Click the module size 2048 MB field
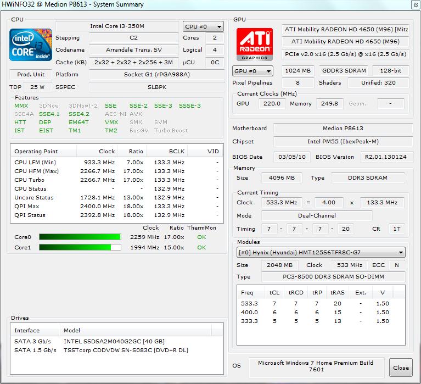This screenshot has height=384, width=421. point(279,265)
